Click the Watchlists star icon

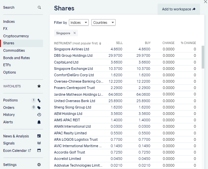(39, 86)
